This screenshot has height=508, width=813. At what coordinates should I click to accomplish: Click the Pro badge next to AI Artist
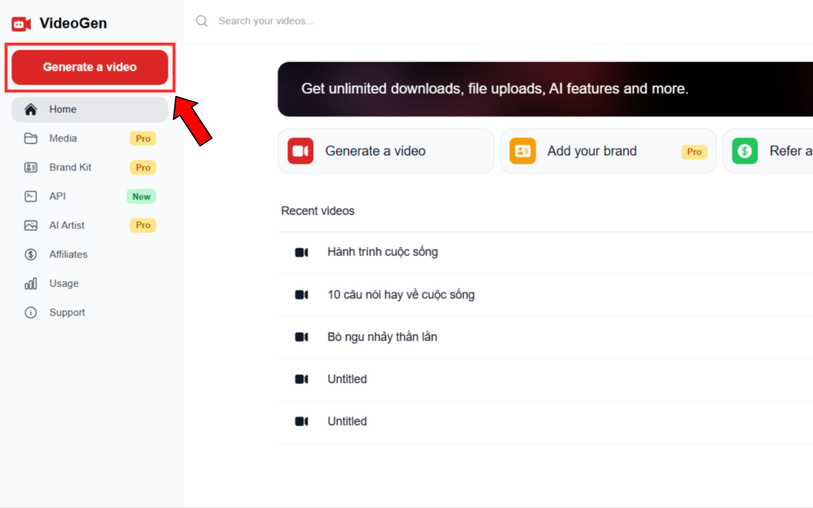[143, 225]
